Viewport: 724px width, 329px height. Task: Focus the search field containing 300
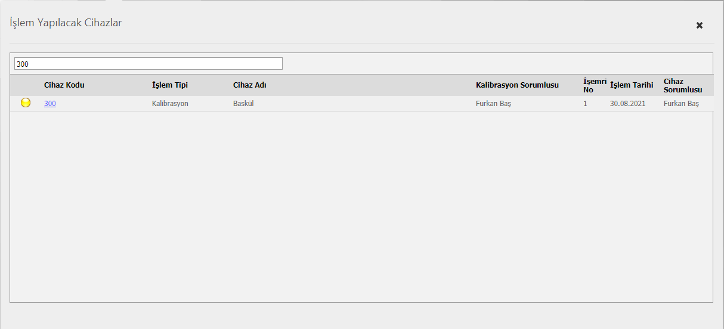[x=148, y=64]
